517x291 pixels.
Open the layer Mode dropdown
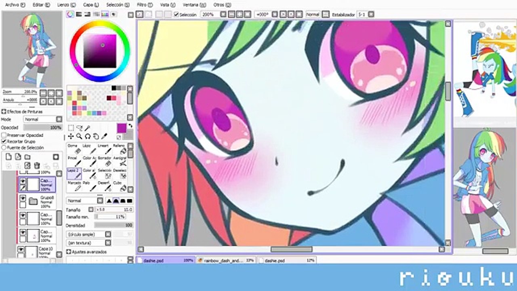(42, 120)
